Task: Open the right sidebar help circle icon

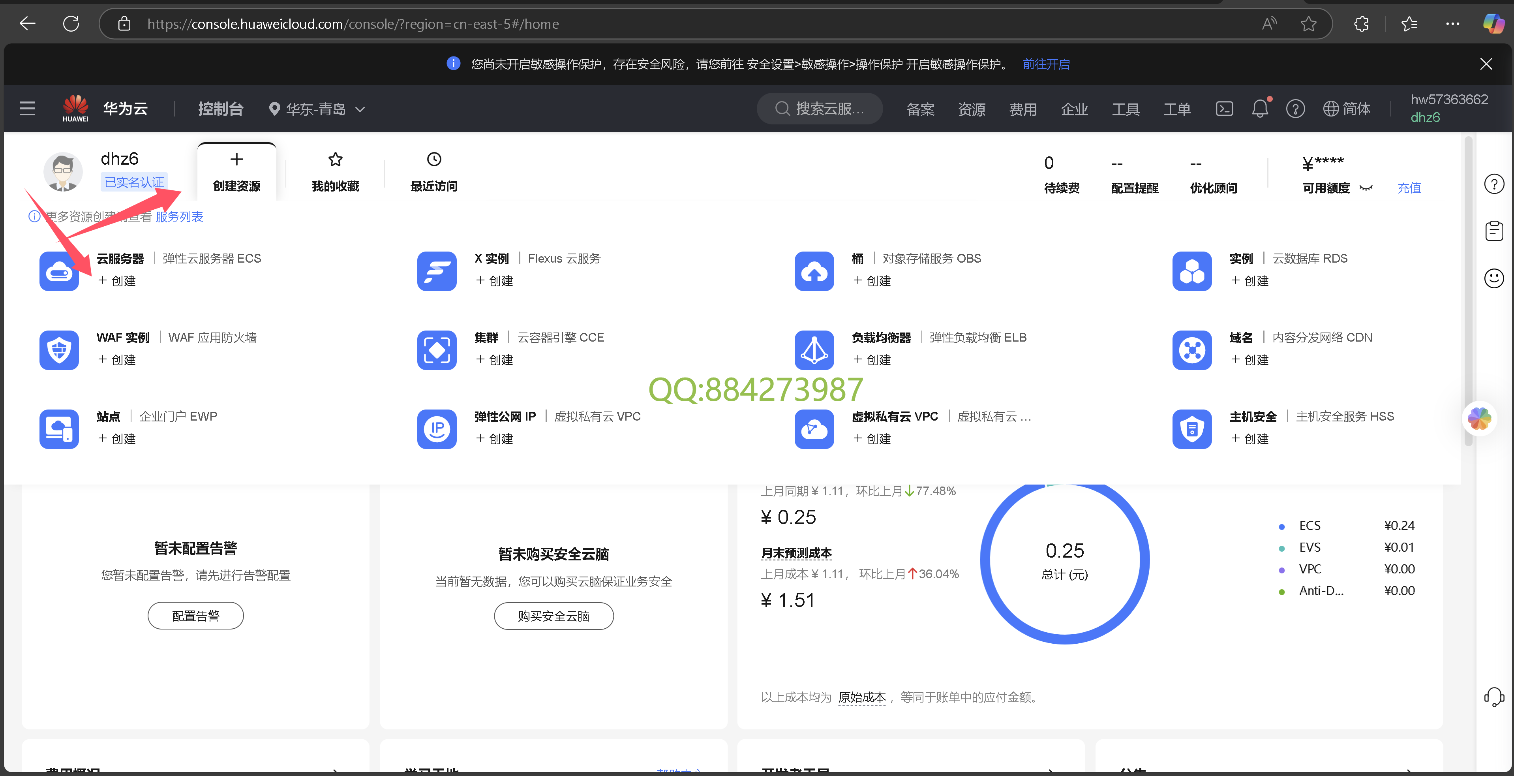Action: pos(1494,184)
